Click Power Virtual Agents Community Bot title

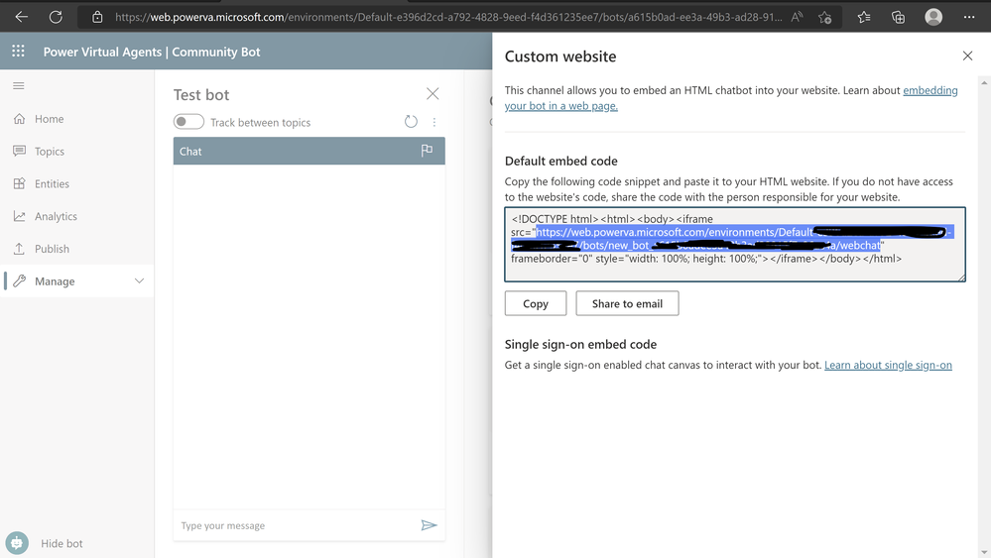[x=152, y=52]
